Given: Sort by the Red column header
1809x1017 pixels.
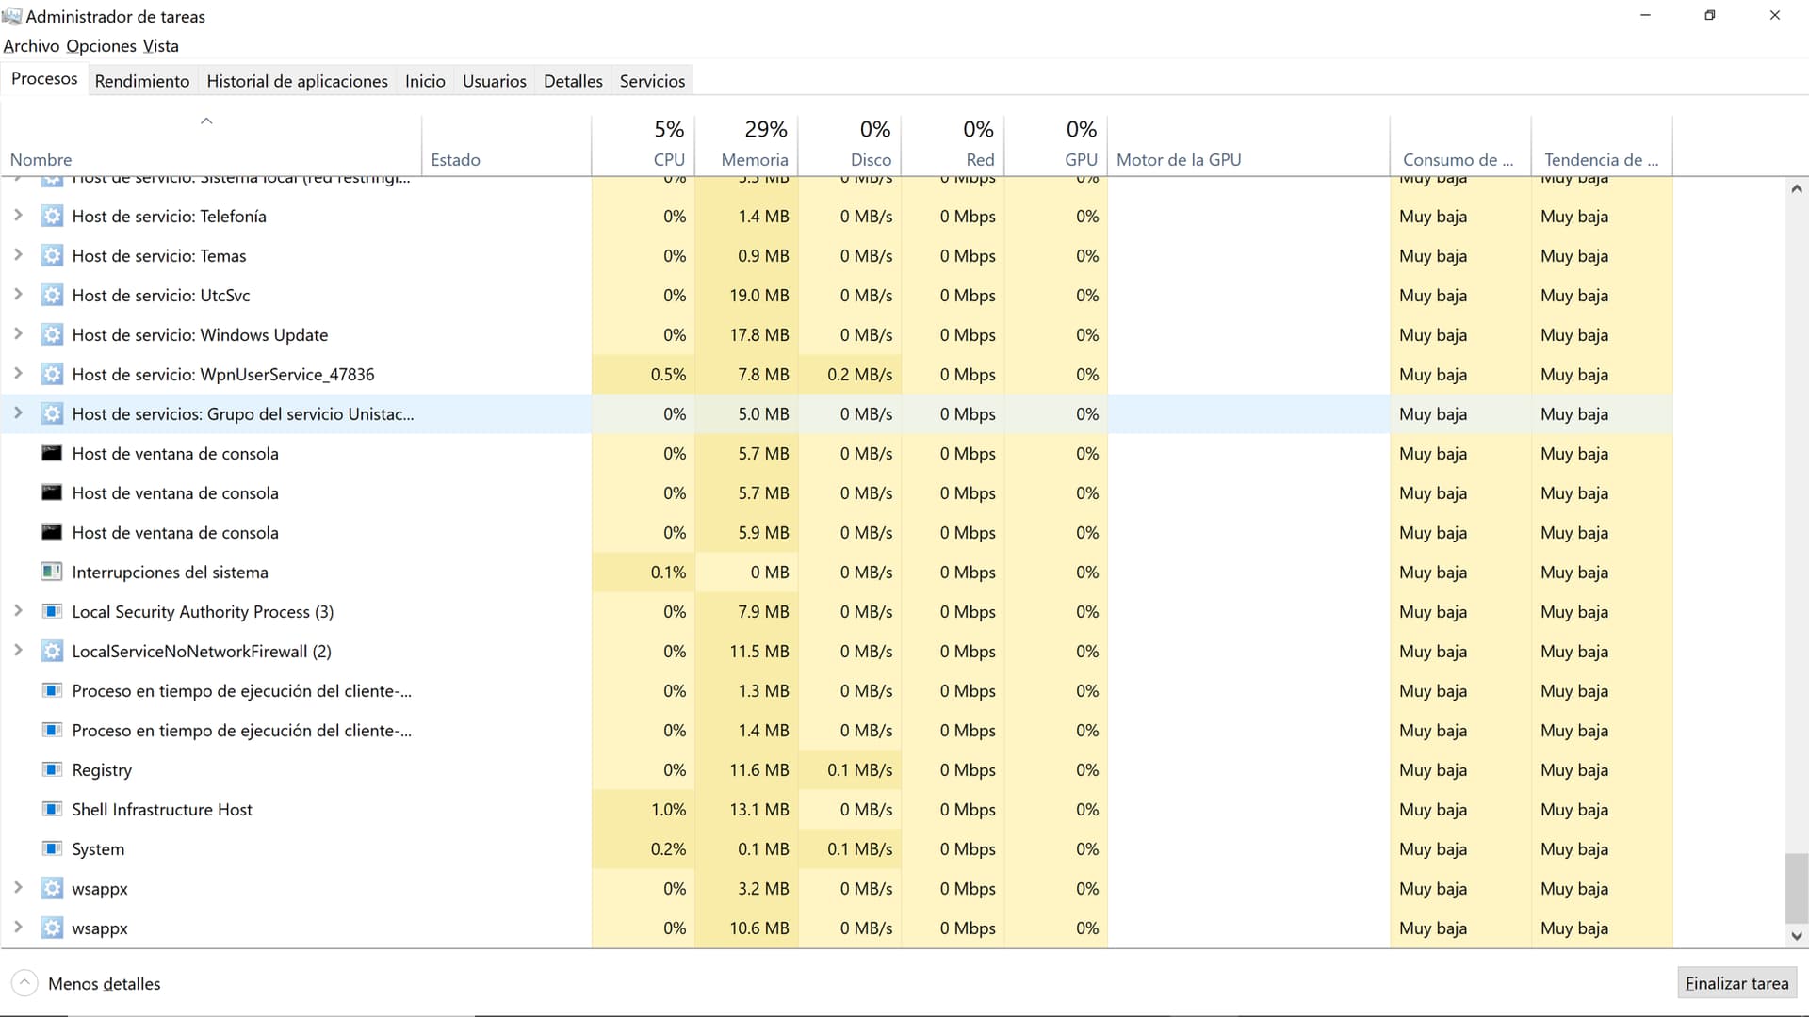Looking at the screenshot, I should 953,145.
